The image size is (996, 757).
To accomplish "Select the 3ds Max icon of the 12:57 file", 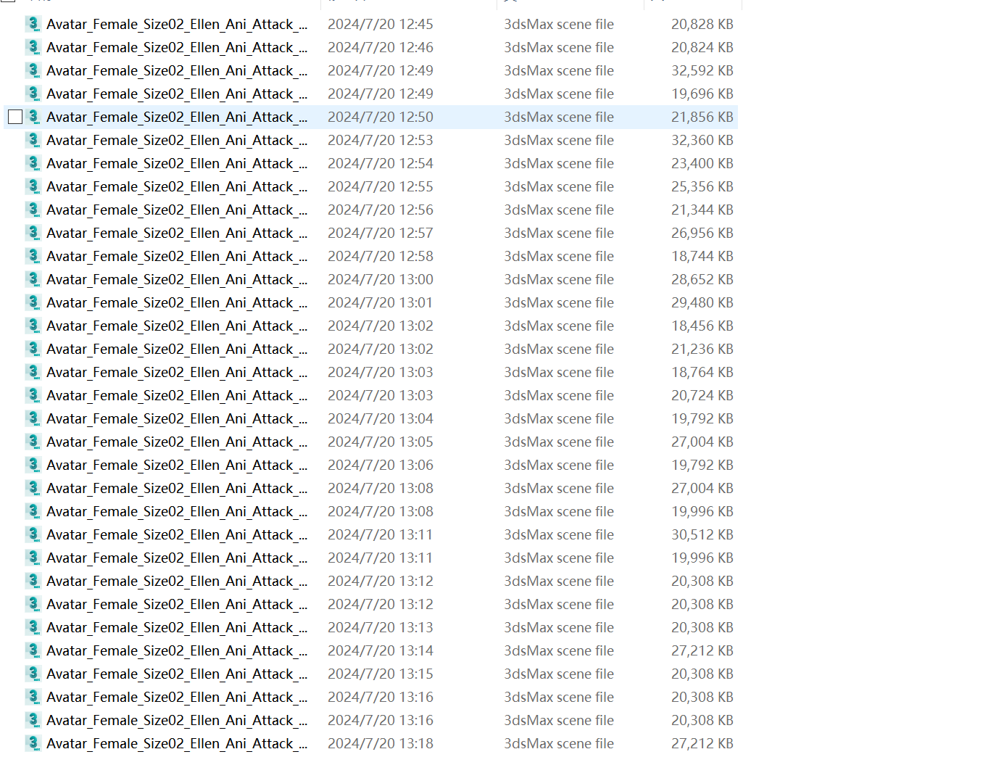I will click(x=33, y=233).
